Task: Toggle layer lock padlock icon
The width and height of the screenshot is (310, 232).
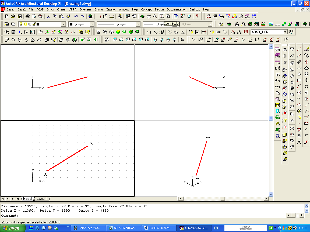Action: [34, 24]
